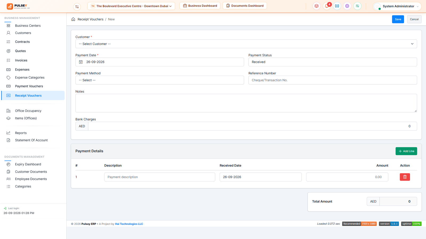Open Documents Dashboard tab

tap(245, 6)
